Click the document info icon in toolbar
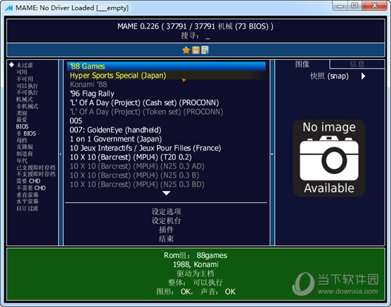Image resolution: width=391 pixels, height=307 pixels. [x=205, y=50]
